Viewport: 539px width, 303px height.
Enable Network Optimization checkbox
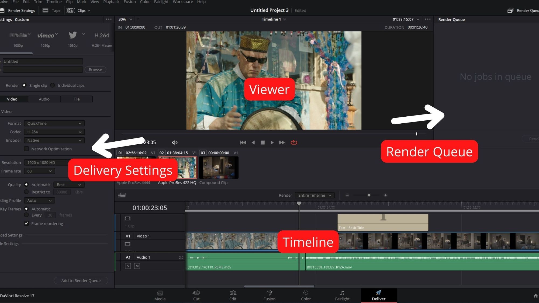[x=26, y=149]
